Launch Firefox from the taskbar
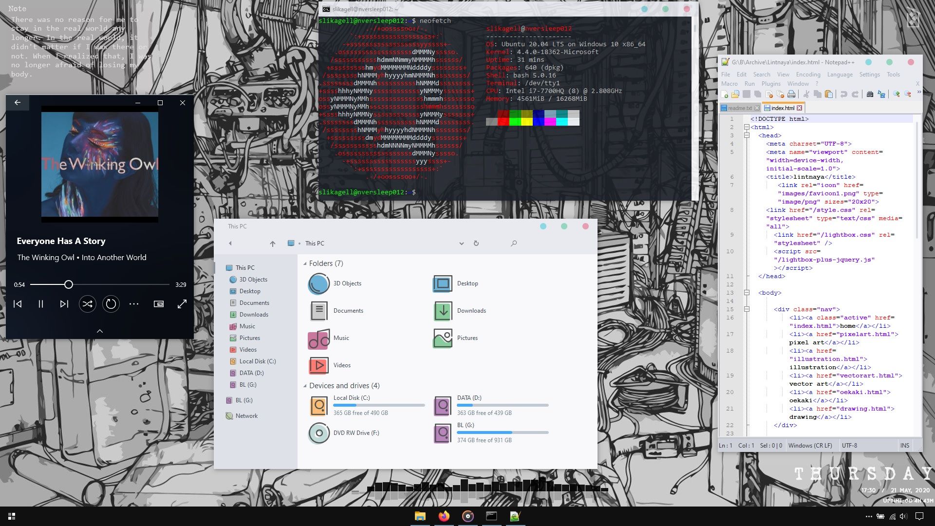This screenshot has height=526, width=935. tap(444, 516)
